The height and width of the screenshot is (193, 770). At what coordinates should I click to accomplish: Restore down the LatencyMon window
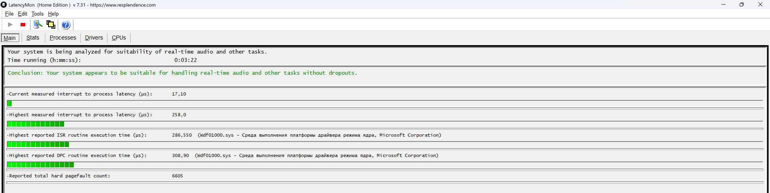click(742, 5)
